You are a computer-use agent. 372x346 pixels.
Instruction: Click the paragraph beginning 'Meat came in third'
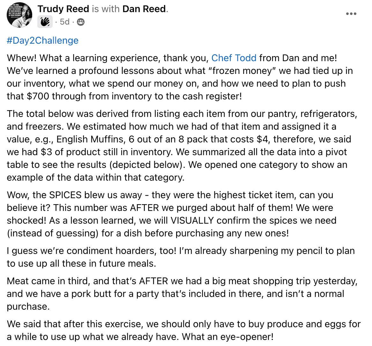coord(182,294)
